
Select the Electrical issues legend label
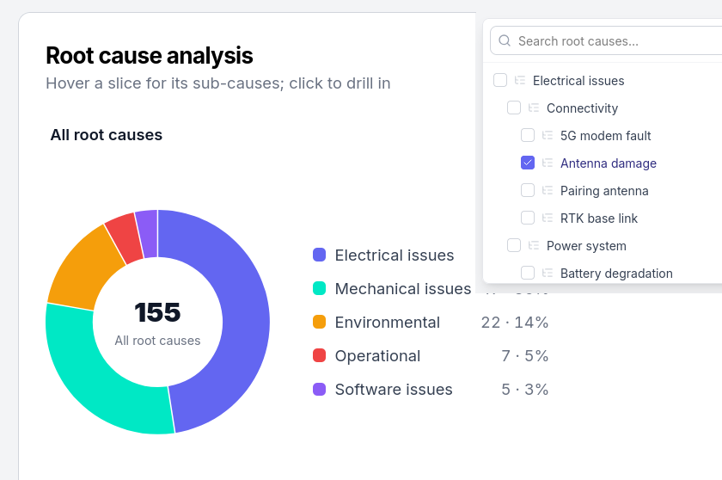pos(395,255)
